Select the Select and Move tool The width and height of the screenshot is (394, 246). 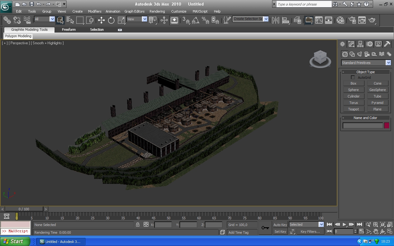(x=101, y=20)
